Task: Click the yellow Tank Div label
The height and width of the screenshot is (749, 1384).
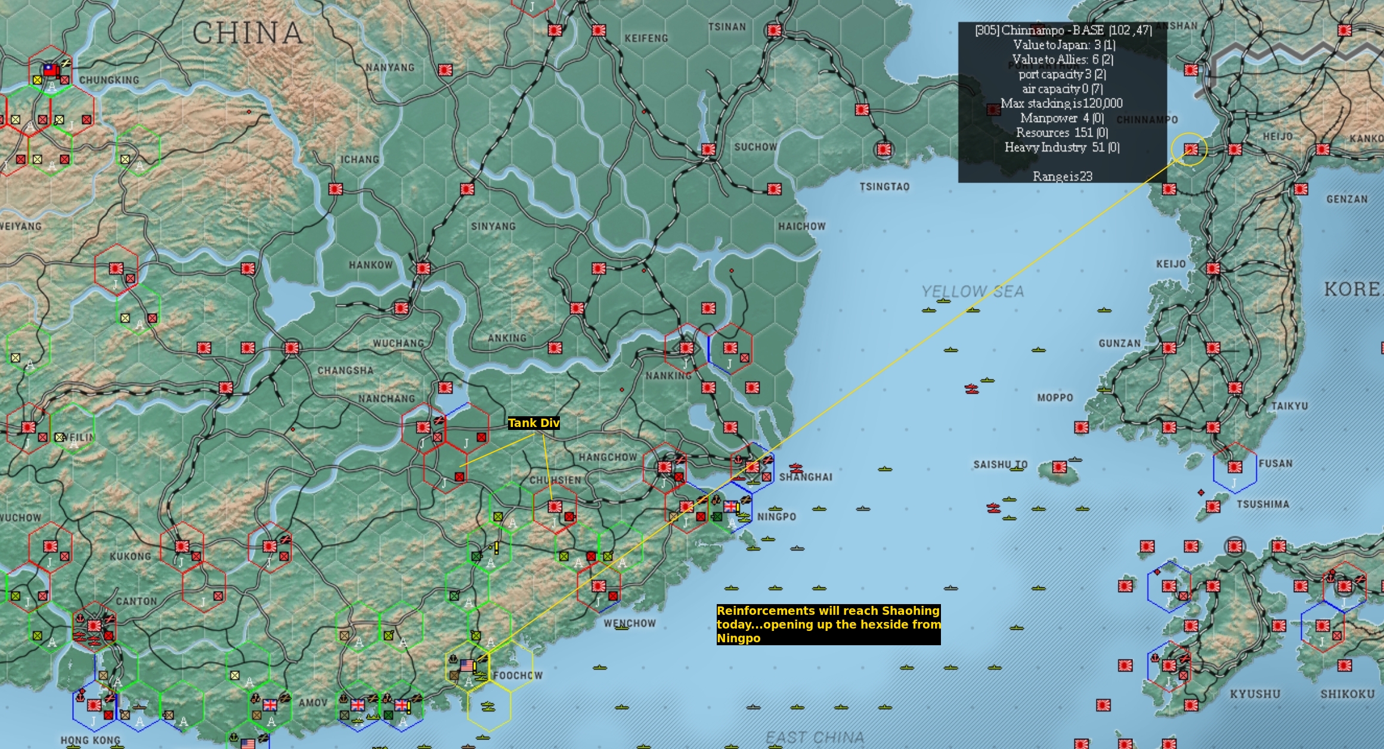Action: 534,423
